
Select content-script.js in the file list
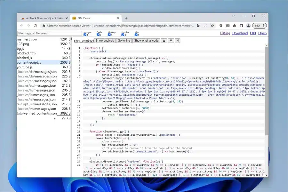click(44, 62)
